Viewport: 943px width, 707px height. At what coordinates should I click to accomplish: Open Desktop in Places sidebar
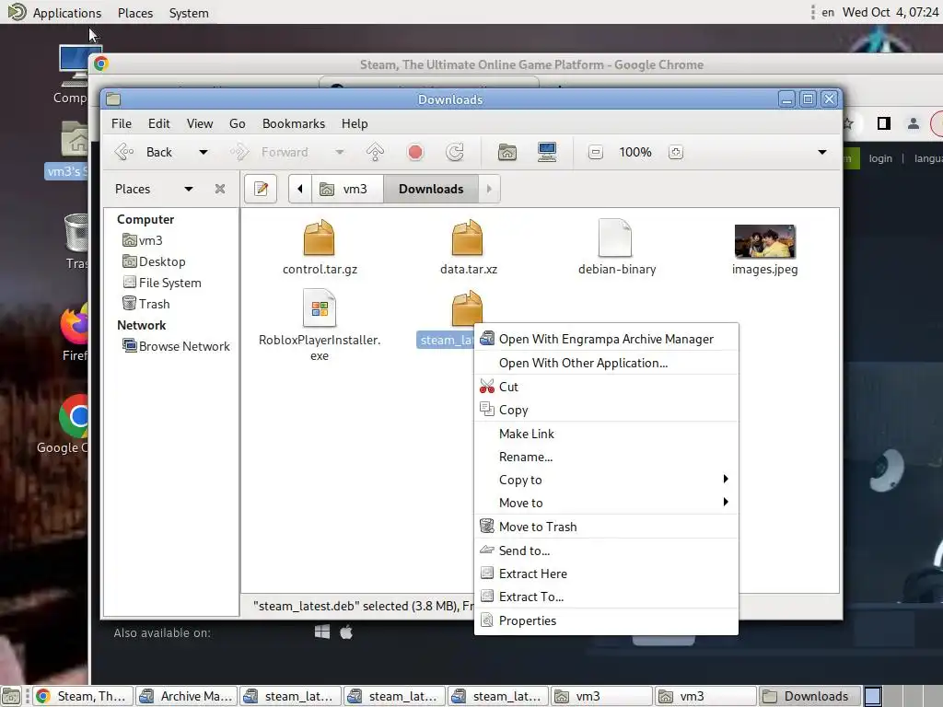click(x=154, y=261)
